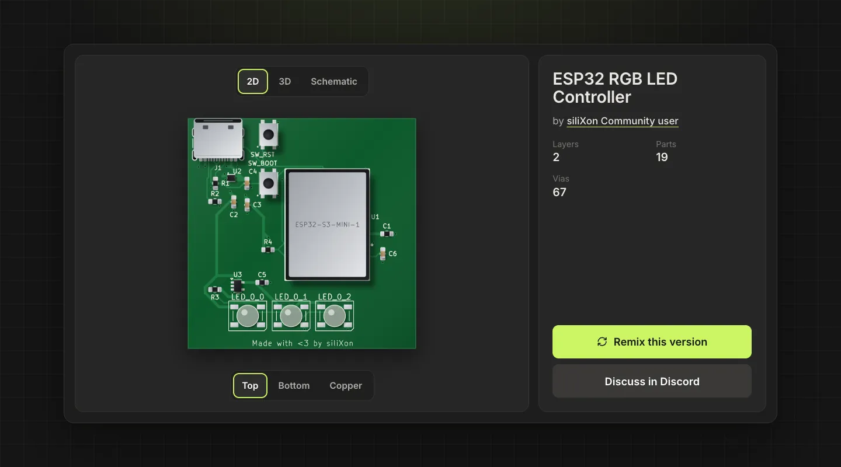Image resolution: width=841 pixels, height=467 pixels.
Task: Click capacitor C1 beside the module
Action: 386,234
